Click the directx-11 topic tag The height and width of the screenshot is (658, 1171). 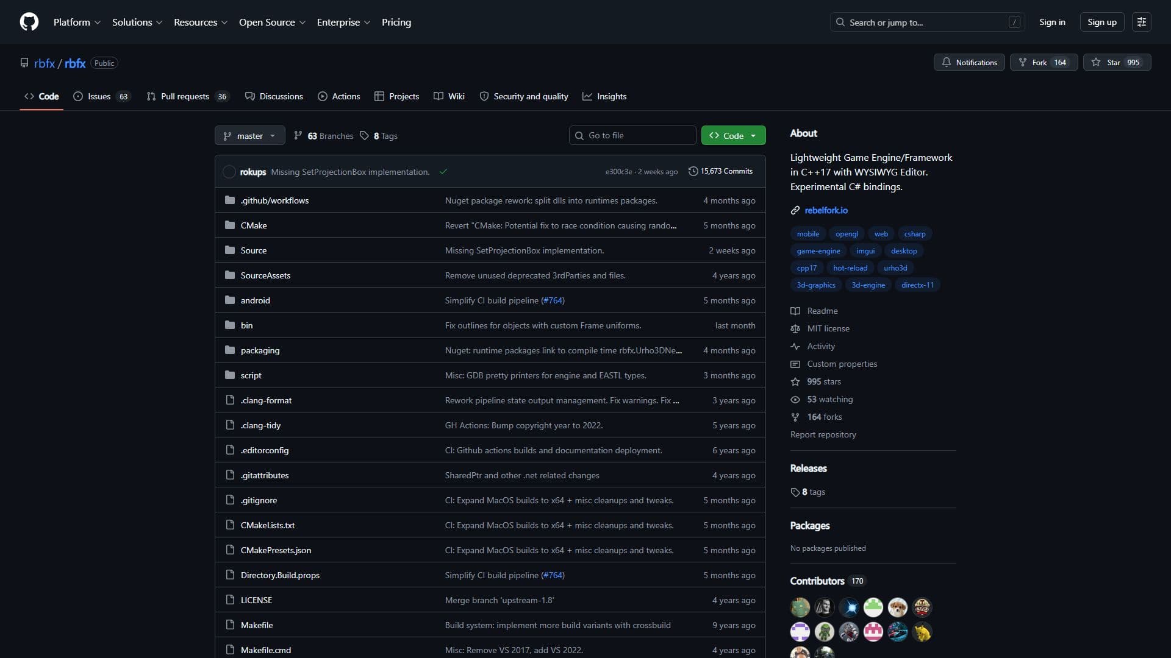(x=917, y=285)
